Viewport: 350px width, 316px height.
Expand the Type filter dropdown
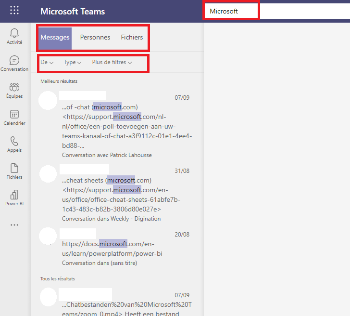tap(72, 62)
